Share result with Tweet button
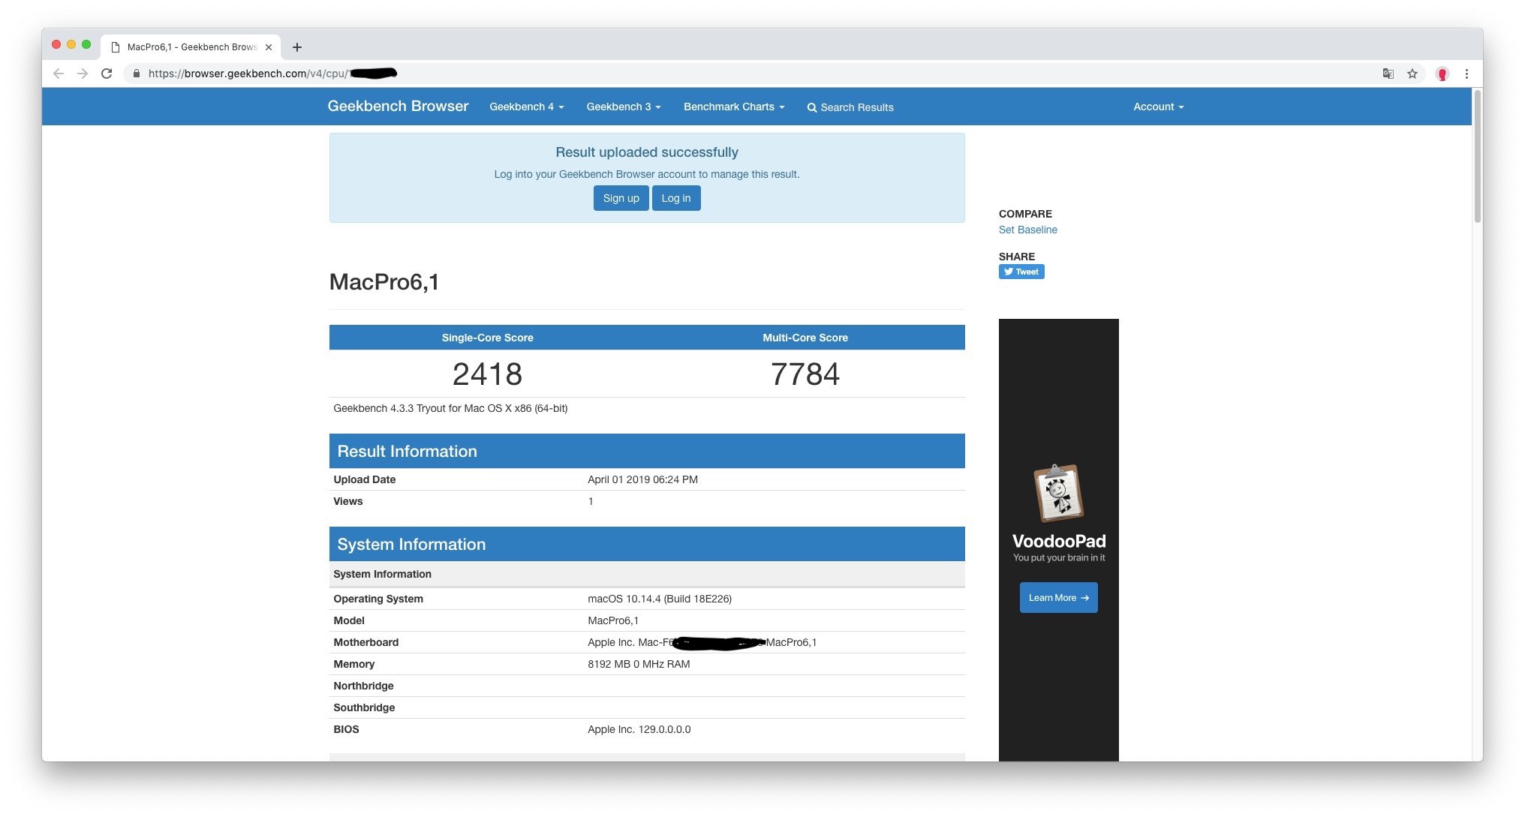The height and width of the screenshot is (817, 1525). tap(1021, 272)
